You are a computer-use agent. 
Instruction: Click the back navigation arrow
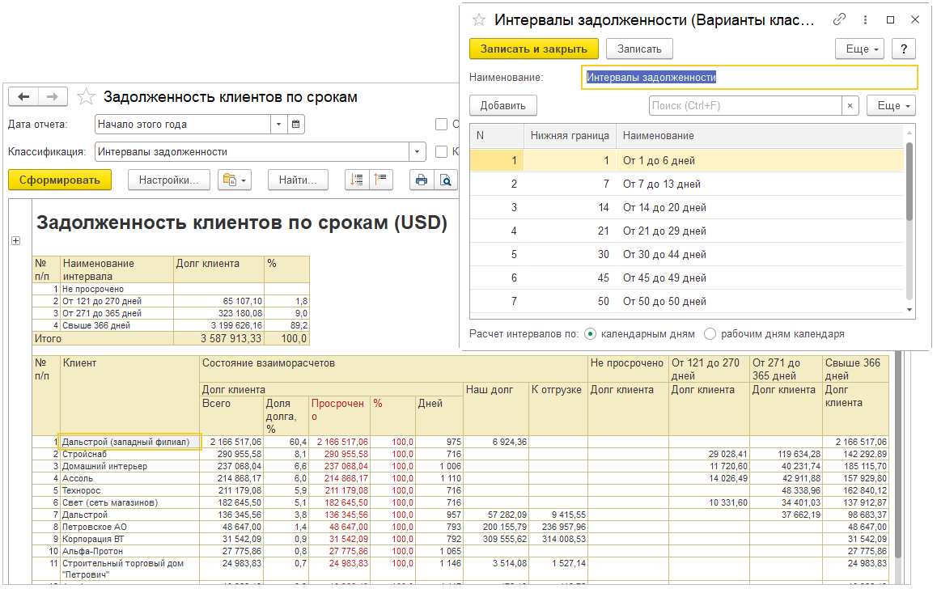click(23, 97)
